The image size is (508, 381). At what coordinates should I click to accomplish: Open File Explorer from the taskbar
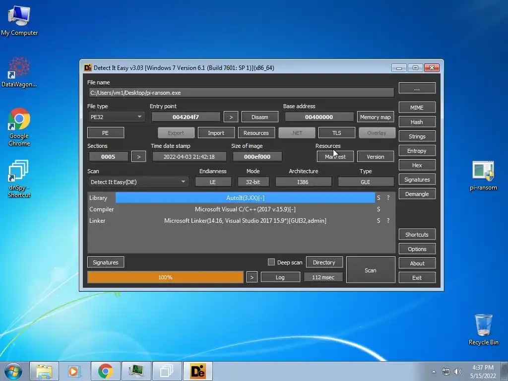(44, 371)
